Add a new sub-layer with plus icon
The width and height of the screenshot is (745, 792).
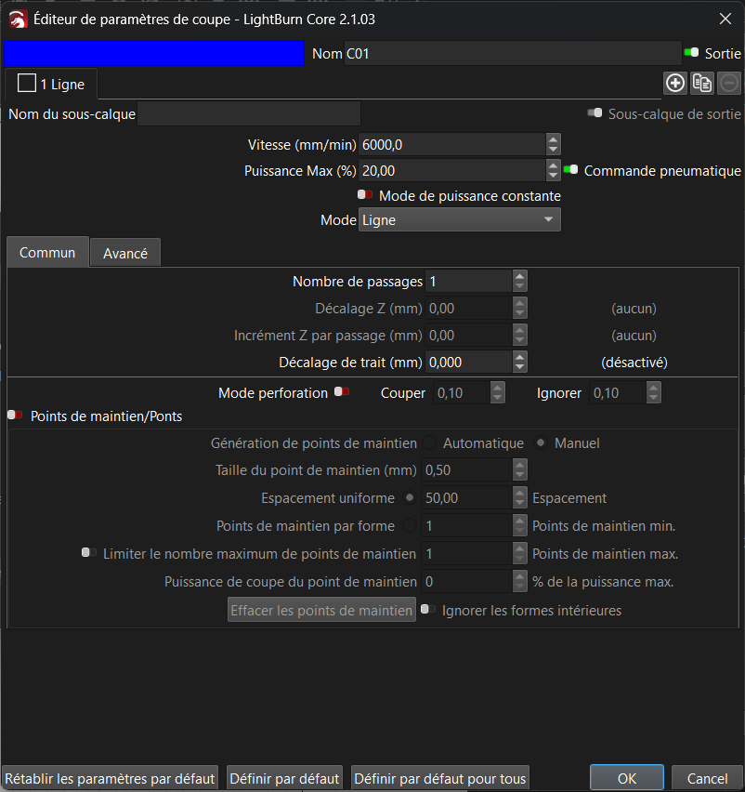coord(674,84)
